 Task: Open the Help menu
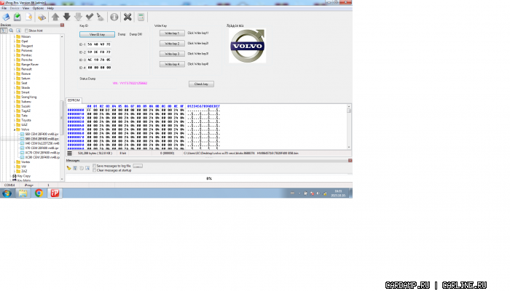(x=50, y=8)
